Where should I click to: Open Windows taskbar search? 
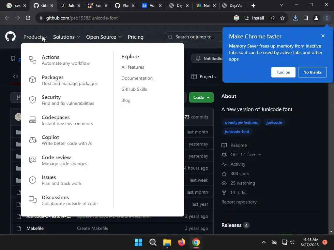pyautogui.click(x=153, y=242)
